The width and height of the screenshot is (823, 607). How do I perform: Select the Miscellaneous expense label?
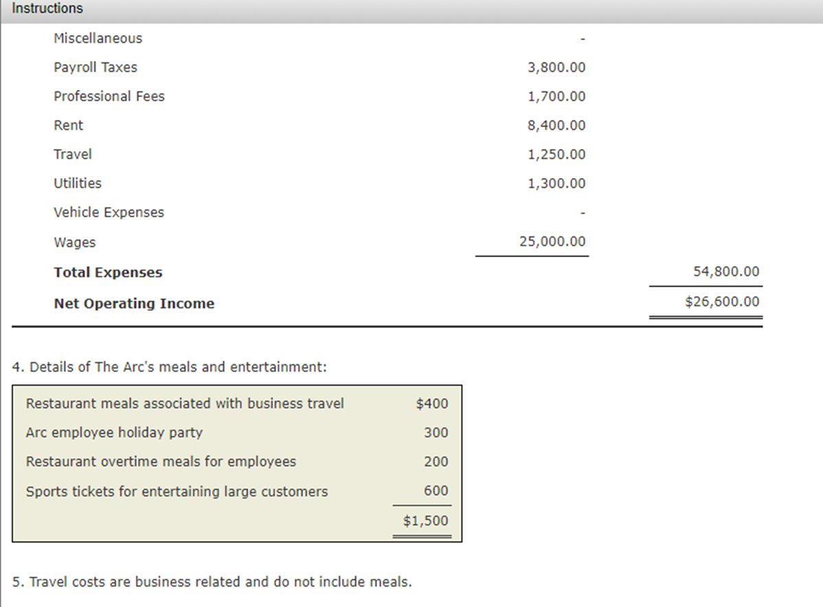pyautogui.click(x=98, y=38)
